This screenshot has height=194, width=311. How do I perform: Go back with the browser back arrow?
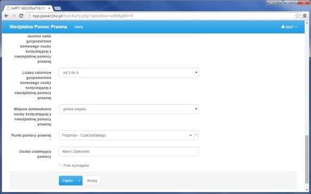point(6,16)
